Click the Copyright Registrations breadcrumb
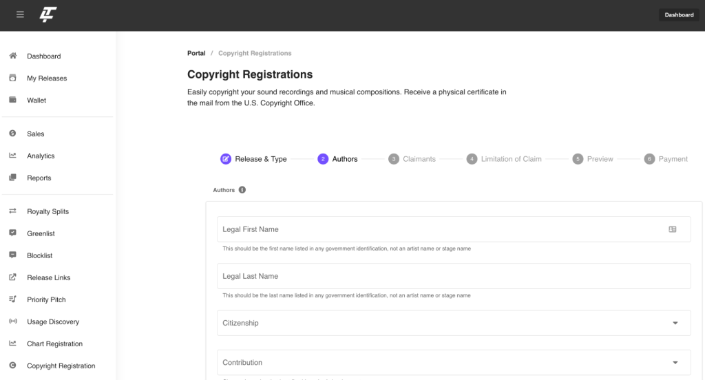This screenshot has width=705, height=380. click(255, 53)
